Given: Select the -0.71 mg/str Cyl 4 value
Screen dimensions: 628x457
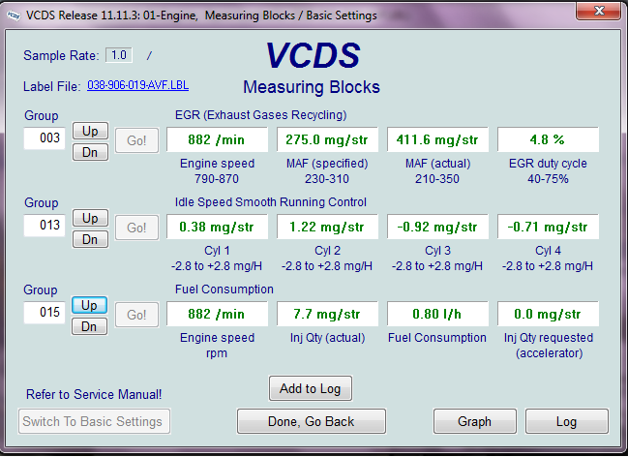Looking at the screenshot, I should 548,227.
